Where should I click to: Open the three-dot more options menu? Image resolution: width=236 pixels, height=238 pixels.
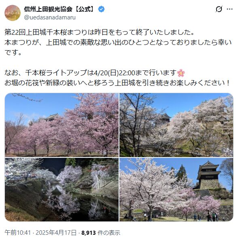pos(230,9)
